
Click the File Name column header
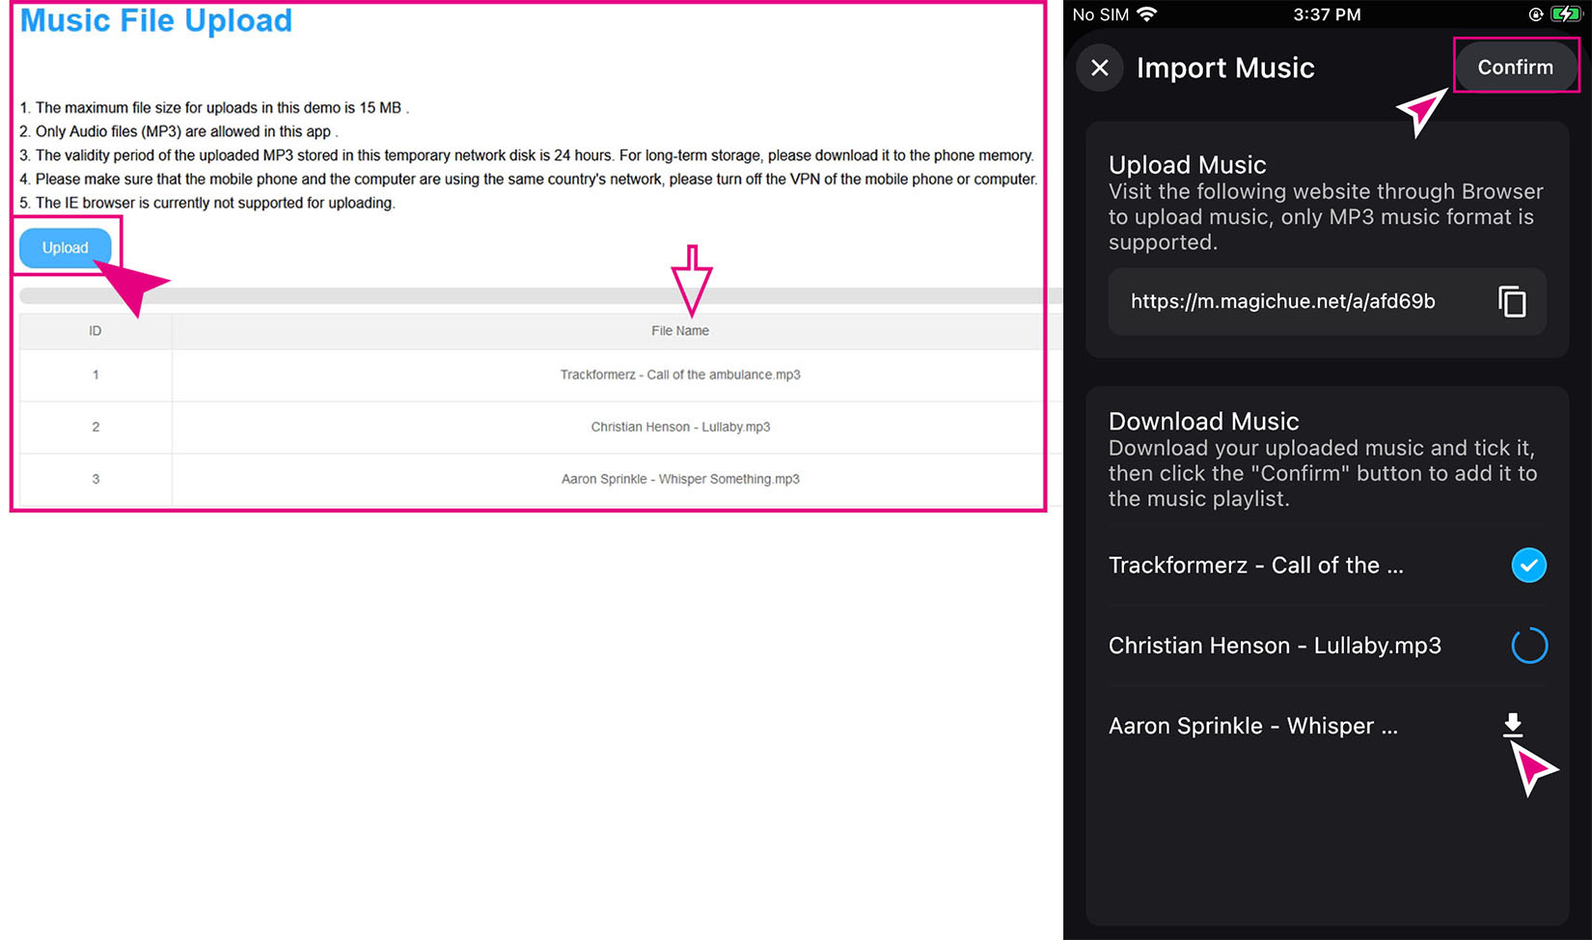point(679,331)
